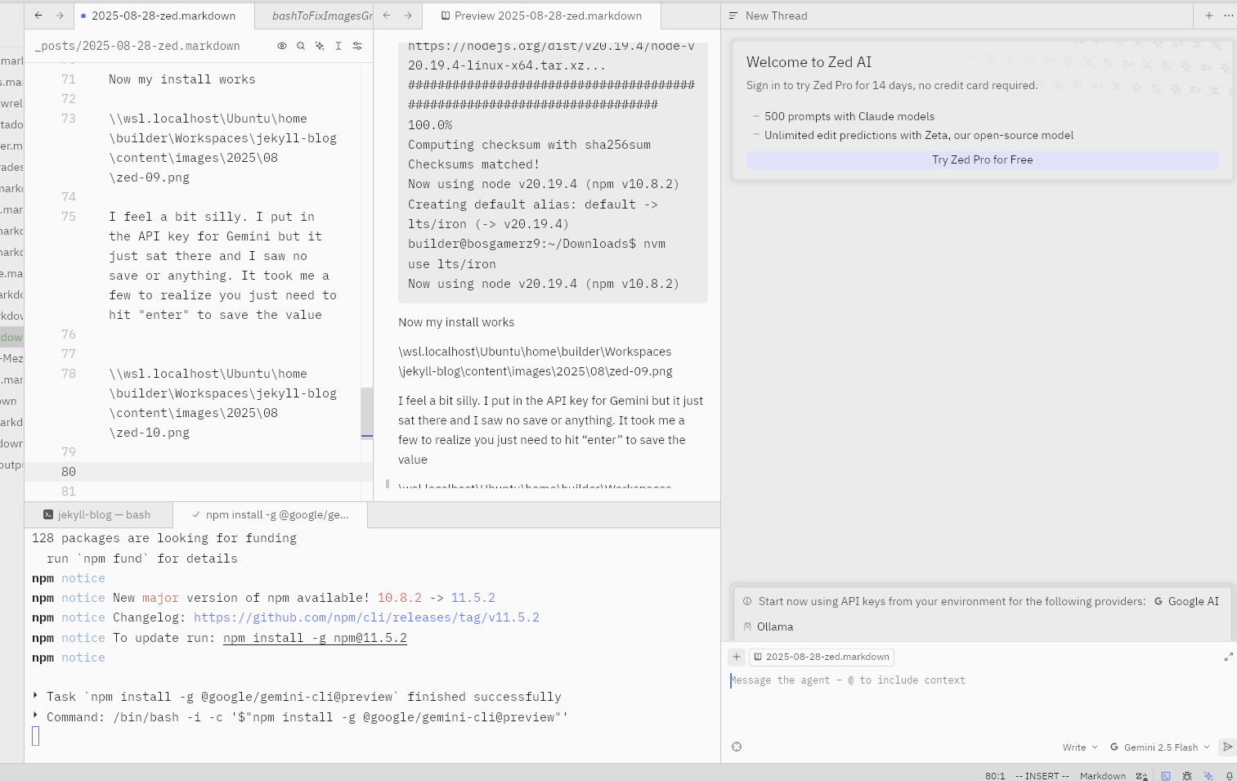
Task: Click editor line number 75
Action: [69, 217]
